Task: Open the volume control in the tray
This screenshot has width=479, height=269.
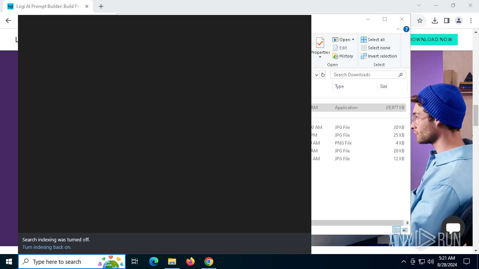Action: tap(431, 262)
